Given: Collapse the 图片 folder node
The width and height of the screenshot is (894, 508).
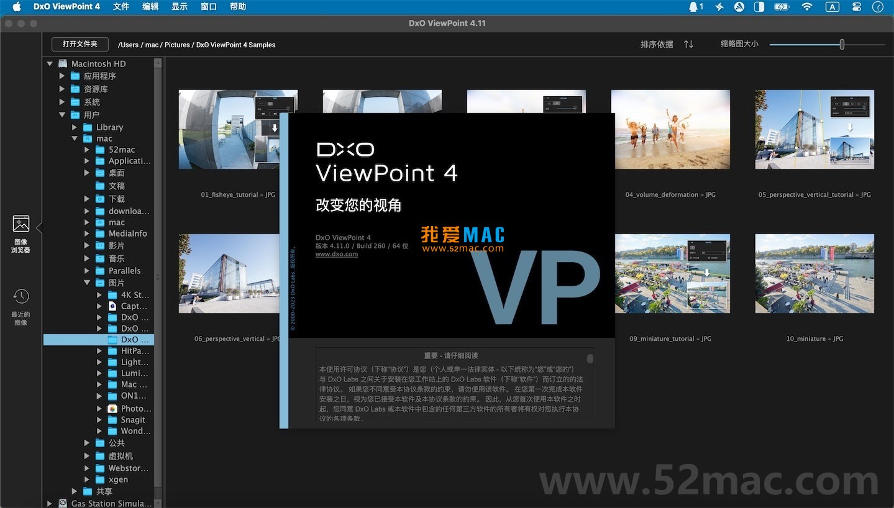Looking at the screenshot, I should [86, 283].
